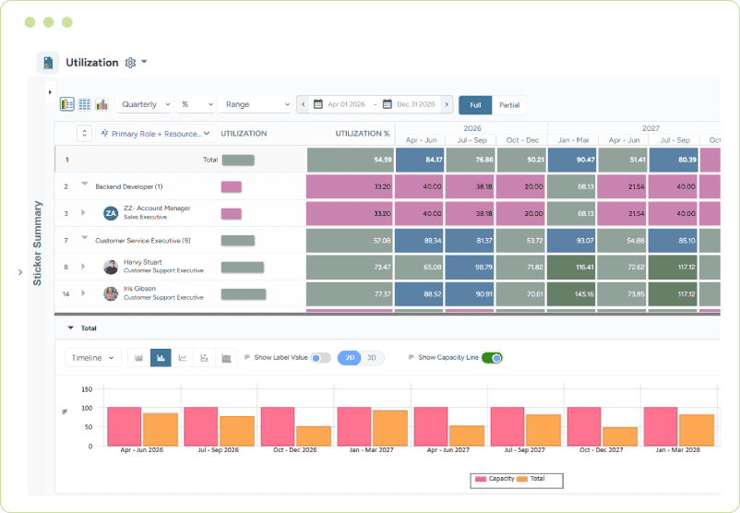Click the Utilization report icon
The height and width of the screenshot is (513, 740).
point(48,63)
